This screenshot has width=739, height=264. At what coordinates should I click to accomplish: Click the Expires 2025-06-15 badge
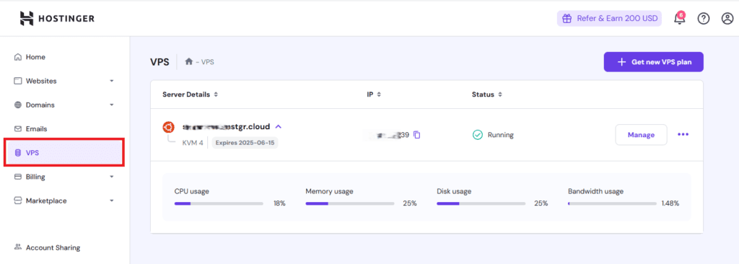[245, 143]
